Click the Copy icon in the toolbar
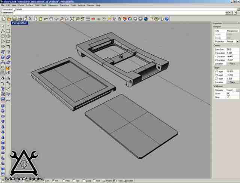Image resolution: width=240 pixels, height=183 pixels. pos(36,19)
